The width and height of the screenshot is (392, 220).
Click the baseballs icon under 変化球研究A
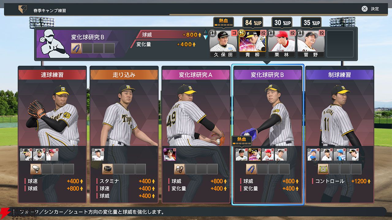[x=179, y=169]
